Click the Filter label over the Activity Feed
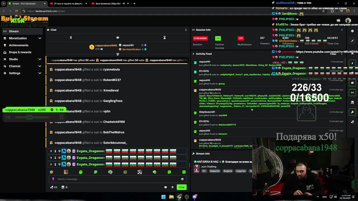Viewport: 358px width, 201px height. point(333,54)
